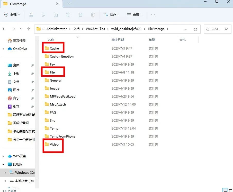
Task: Delete using the trash icon
Action: 93,15
